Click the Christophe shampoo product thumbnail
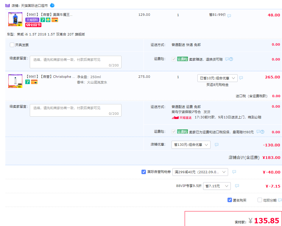 (x=15, y=81)
